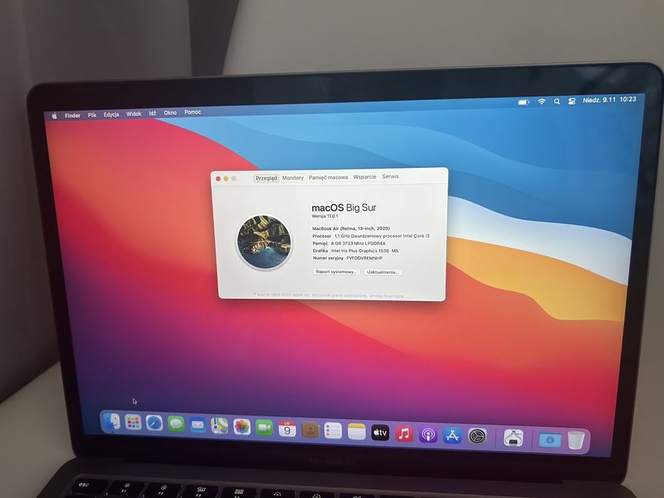Image resolution: width=664 pixels, height=498 pixels.
Task: Open Calendar app in the Dock
Action: [287, 429]
